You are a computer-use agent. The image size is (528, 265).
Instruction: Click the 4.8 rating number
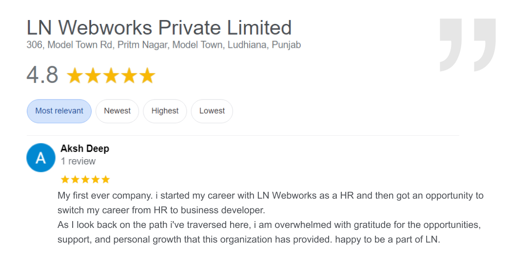(x=42, y=75)
